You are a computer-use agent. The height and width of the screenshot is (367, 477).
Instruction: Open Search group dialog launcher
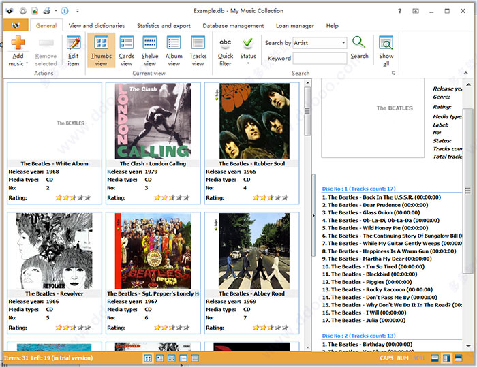(393, 74)
